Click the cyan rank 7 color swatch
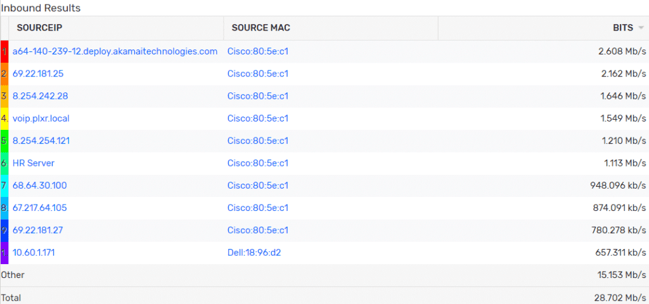Screen dimensions: 649x304 pos(4,186)
